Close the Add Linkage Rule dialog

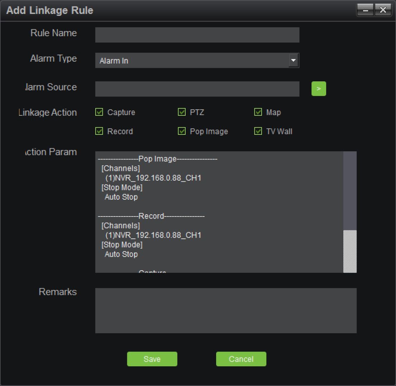pyautogui.click(x=383, y=10)
